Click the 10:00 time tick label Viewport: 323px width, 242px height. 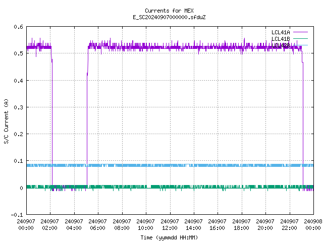coord(145,228)
